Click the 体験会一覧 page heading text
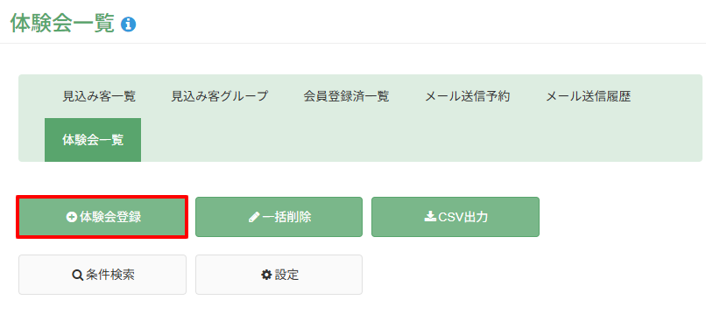Viewport: 706px width, 328px height. point(62,24)
